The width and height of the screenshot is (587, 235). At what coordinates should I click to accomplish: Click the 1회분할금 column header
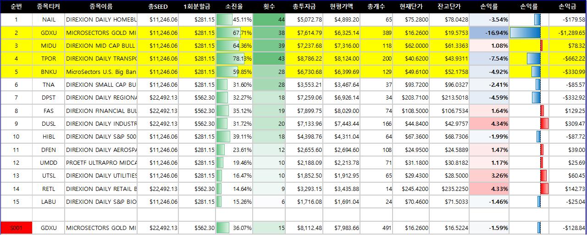(197, 7)
